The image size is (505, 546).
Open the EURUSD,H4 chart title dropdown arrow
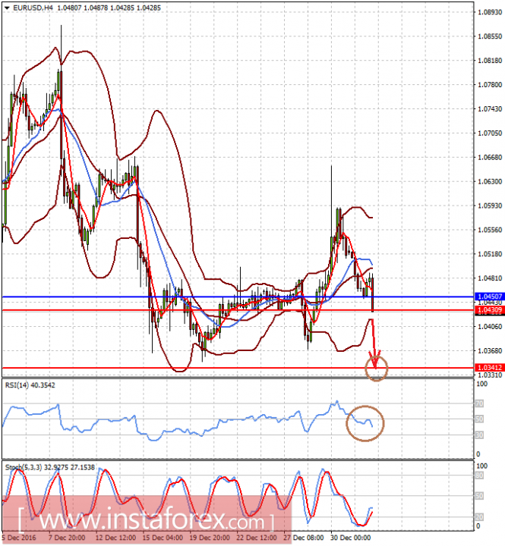(7, 8)
